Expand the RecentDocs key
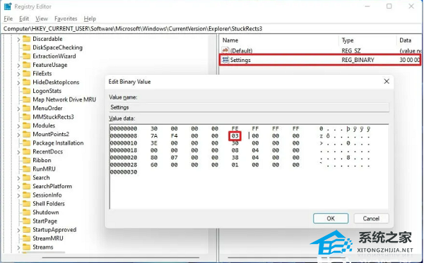Screen dimensions: 424x263 point(18,152)
